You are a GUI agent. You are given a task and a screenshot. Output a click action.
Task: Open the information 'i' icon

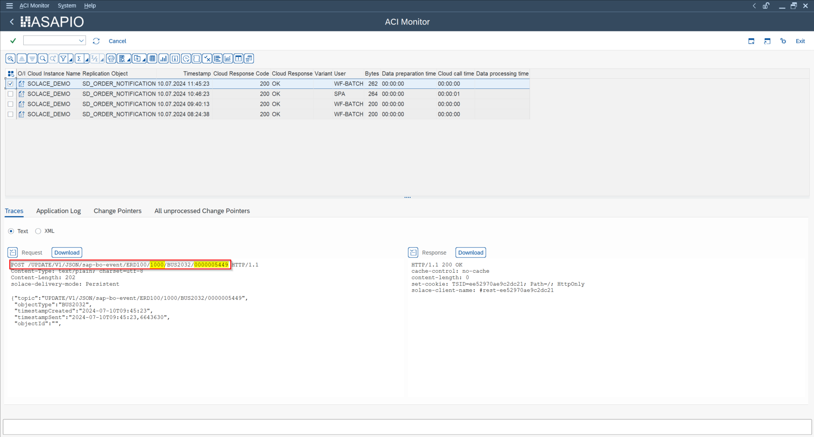click(x=175, y=58)
